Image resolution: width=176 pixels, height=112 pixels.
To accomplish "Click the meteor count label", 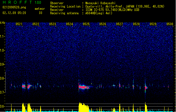I will [40, 9].
